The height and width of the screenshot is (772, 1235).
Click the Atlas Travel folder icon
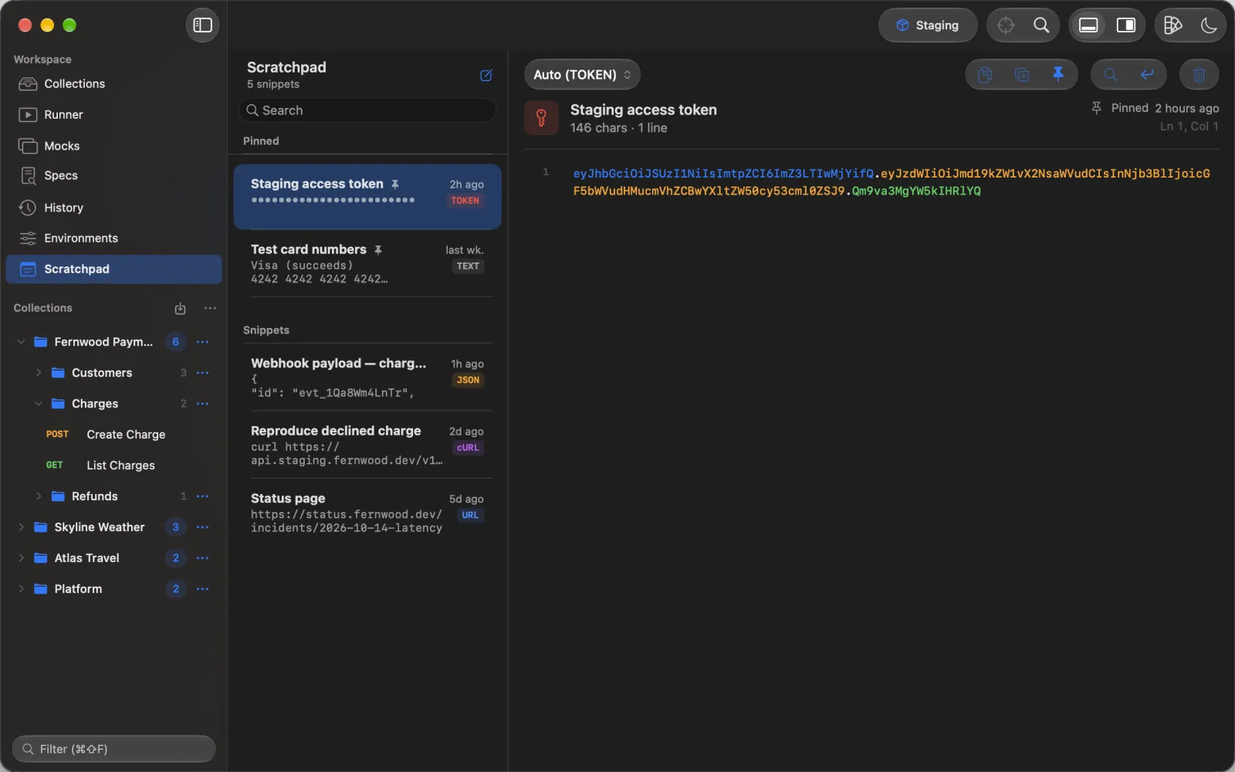coord(41,558)
